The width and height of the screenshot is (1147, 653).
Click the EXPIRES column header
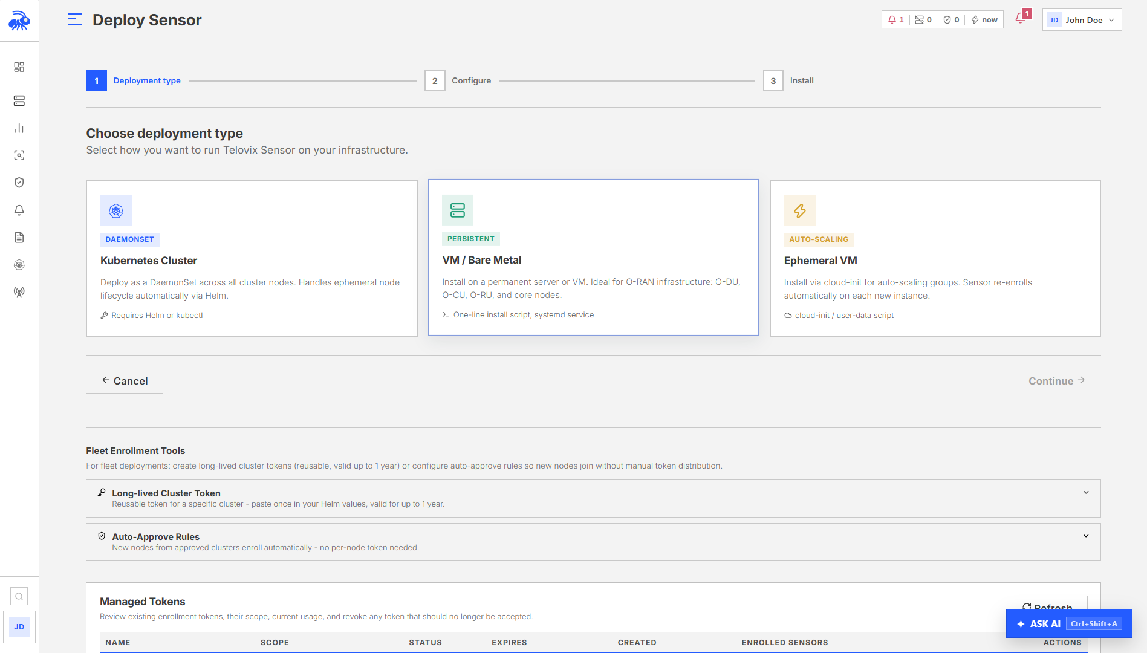(509, 643)
